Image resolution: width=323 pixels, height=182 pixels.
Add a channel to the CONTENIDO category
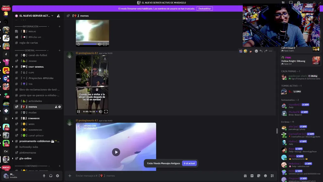tap(60, 166)
